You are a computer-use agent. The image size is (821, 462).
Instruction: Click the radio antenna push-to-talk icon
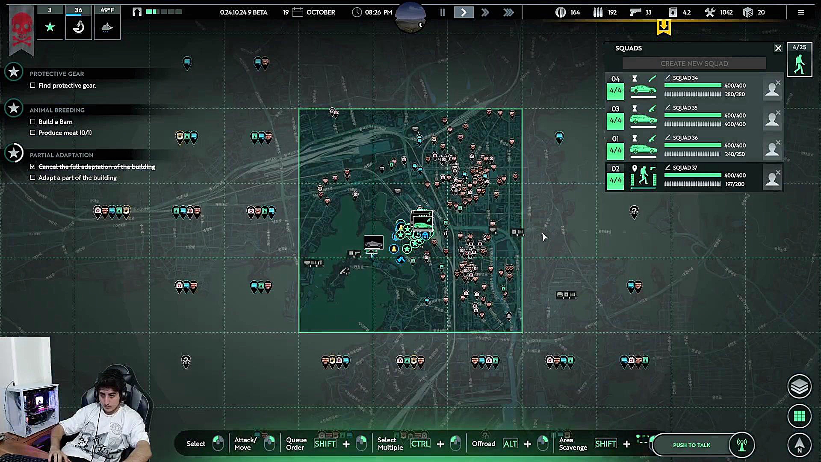coord(742,445)
